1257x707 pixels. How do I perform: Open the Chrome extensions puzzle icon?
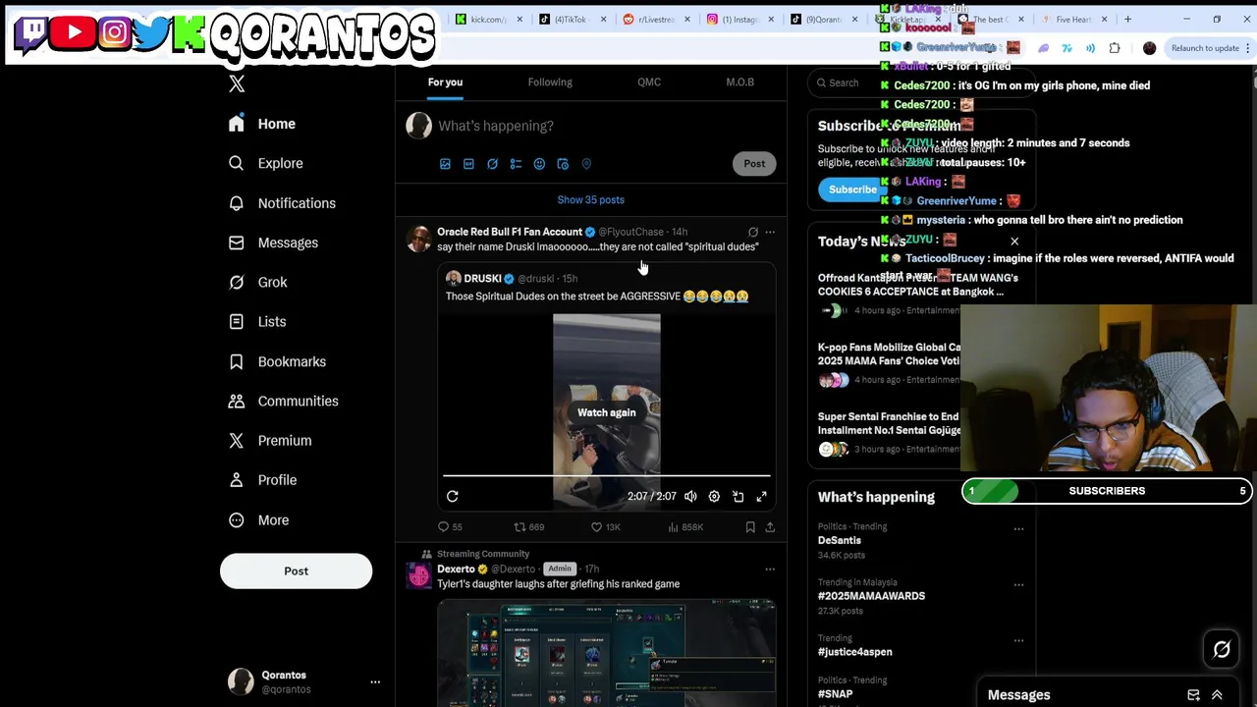tap(1115, 48)
